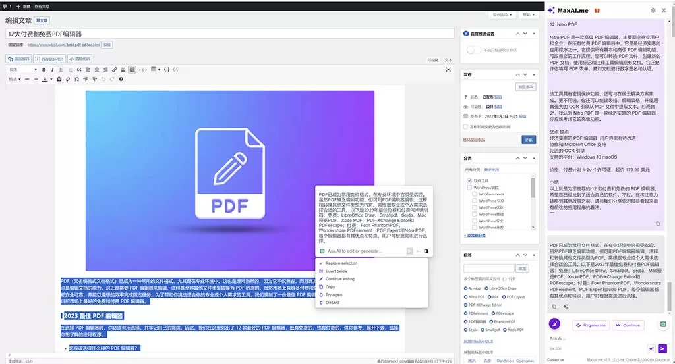Click the Regenerate button
This screenshot has height=364, width=675.
pos(591,325)
